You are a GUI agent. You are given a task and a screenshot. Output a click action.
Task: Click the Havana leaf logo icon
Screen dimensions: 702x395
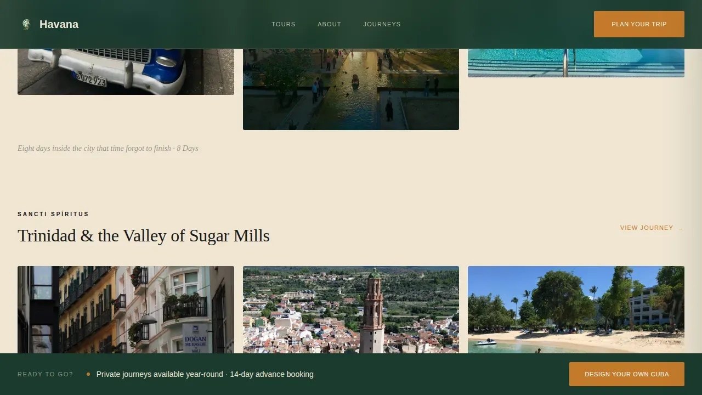[26, 24]
